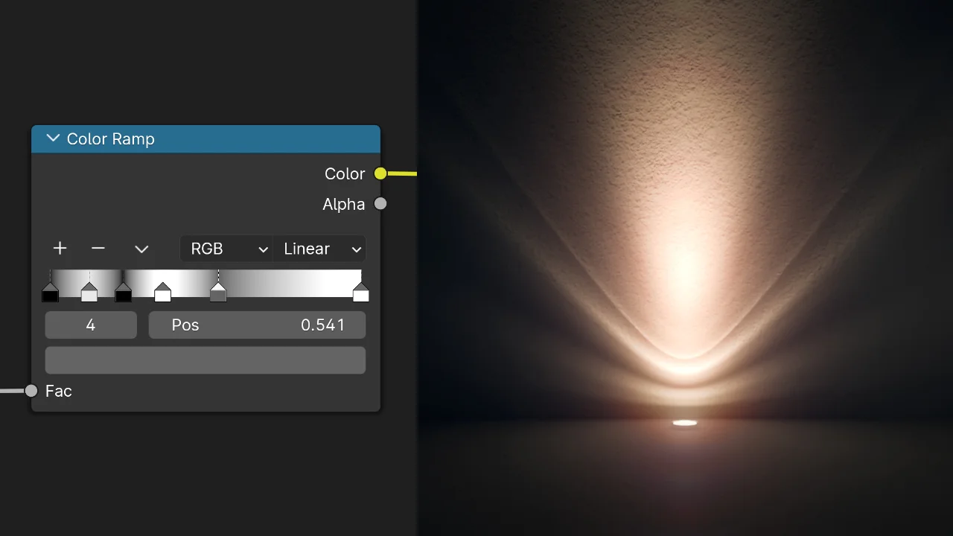The width and height of the screenshot is (953, 536).
Task: Open the RGB color mode dropdown
Action: (226, 249)
